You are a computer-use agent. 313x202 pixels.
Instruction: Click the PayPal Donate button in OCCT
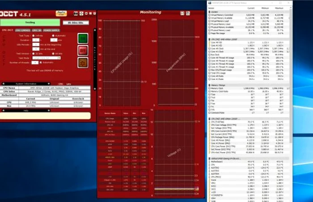[61, 13]
